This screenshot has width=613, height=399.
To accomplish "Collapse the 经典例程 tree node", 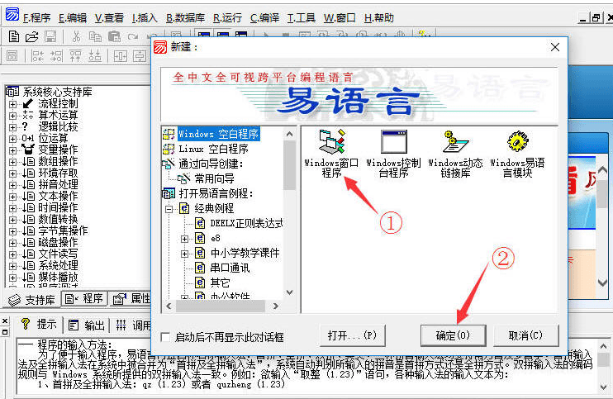I will point(169,209).
